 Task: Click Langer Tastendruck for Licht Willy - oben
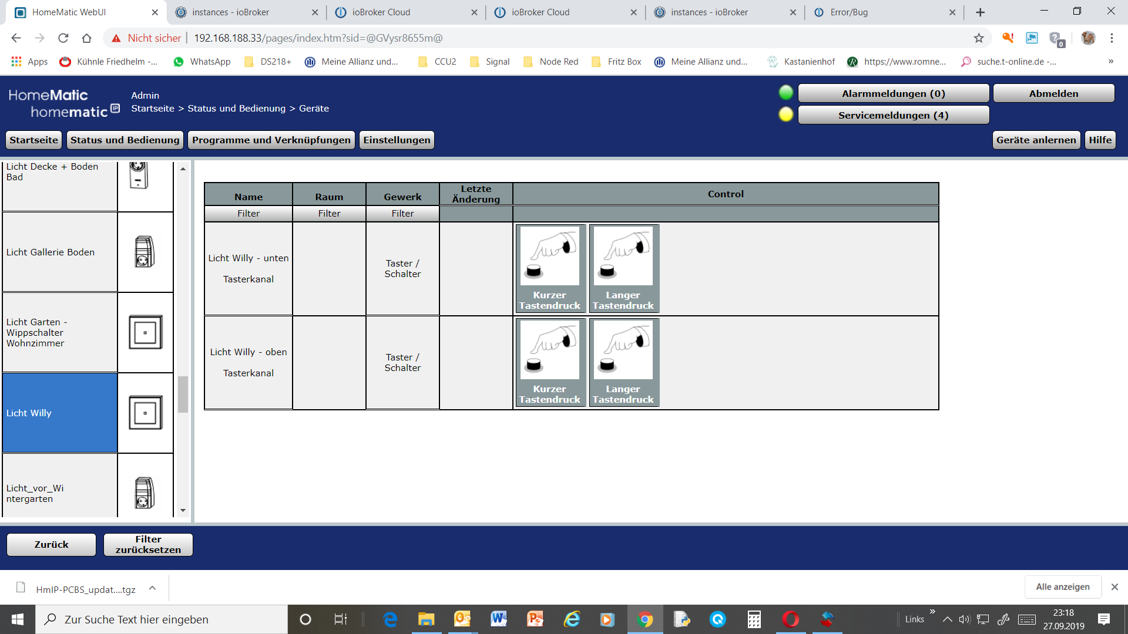pos(623,362)
